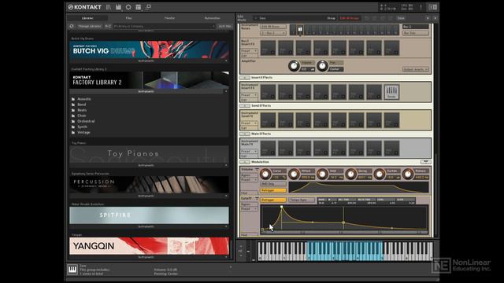
Task: Toggle the Edit All Groups button
Action: pos(350,18)
